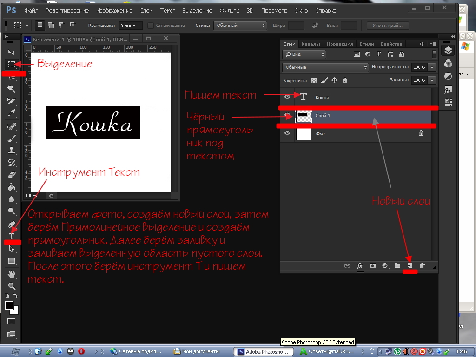Enable the Сглаживание checkbox
476x357 pixels.
tap(151, 26)
